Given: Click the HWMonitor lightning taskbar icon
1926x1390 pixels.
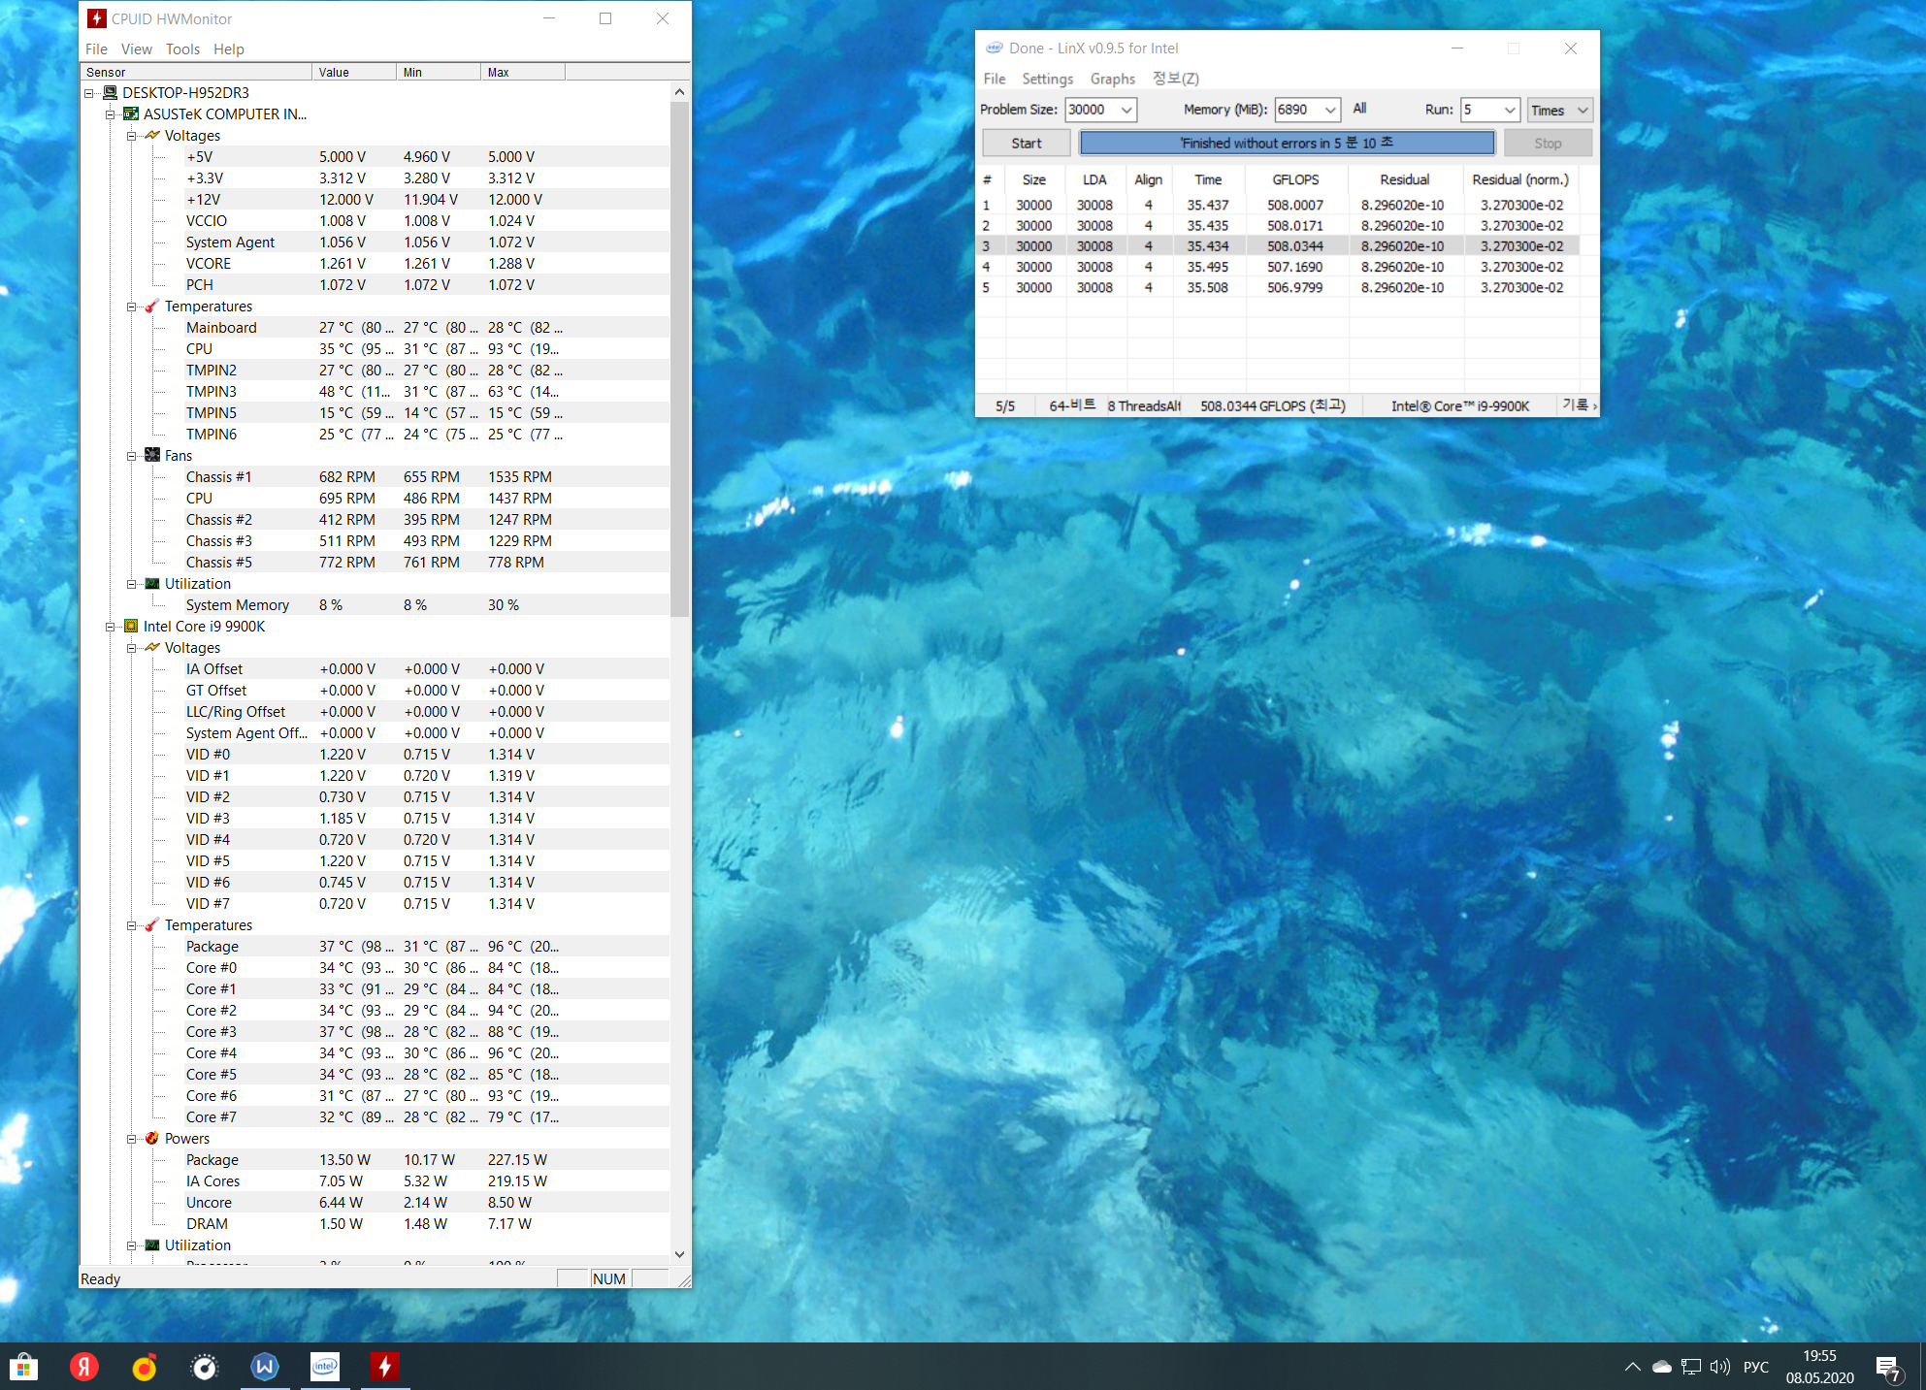Looking at the screenshot, I should [x=385, y=1367].
